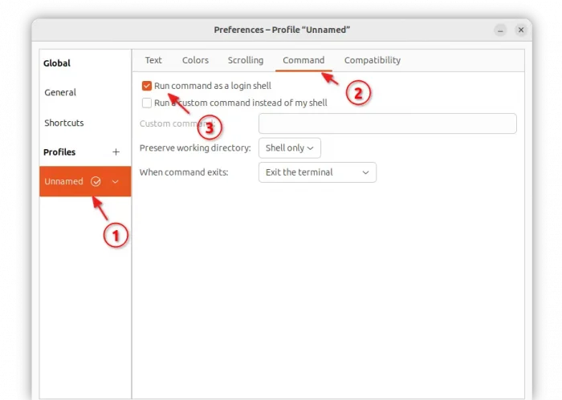
Task: Add a new profile with plus icon
Action: click(116, 152)
